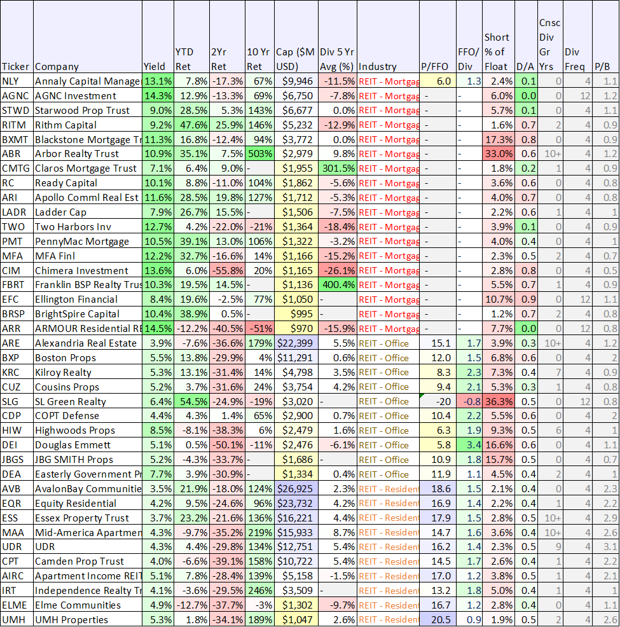Image resolution: width=620 pixels, height=627 pixels.
Task: Click NLY P/FFO value 6.0
Action: pos(437,81)
